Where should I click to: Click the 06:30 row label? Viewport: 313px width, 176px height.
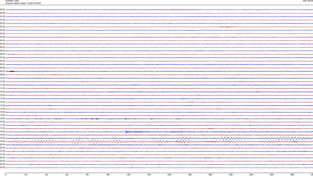click(x=2, y=54)
